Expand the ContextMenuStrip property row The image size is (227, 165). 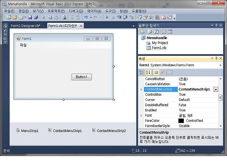click(141, 90)
